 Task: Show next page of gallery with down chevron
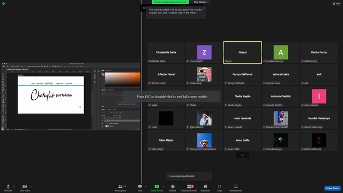click(x=242, y=155)
